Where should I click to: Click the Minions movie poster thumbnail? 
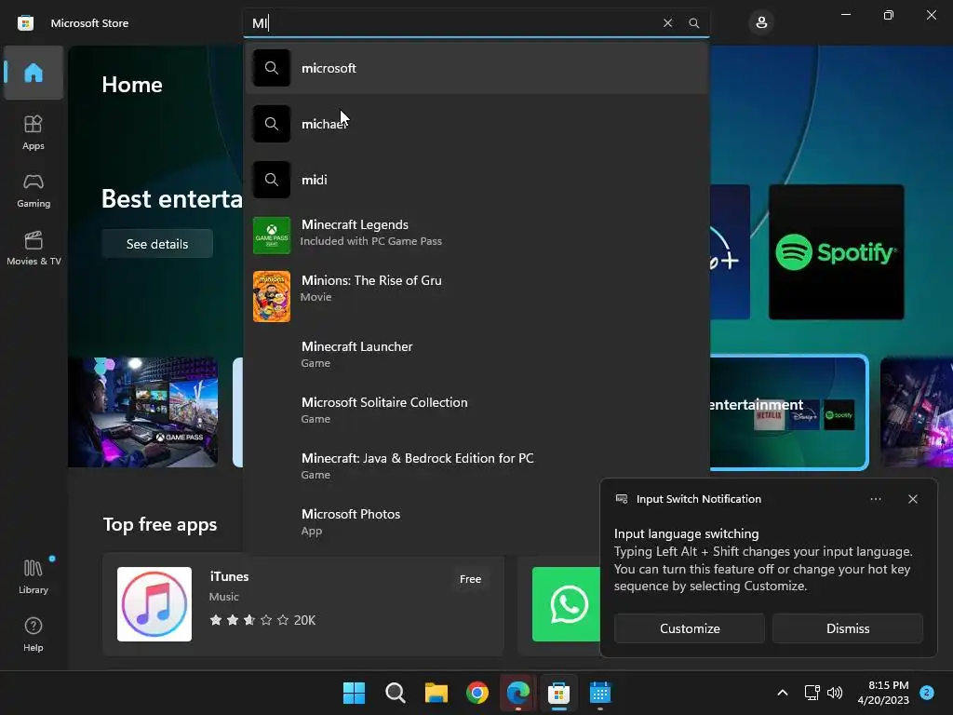pyautogui.click(x=271, y=296)
